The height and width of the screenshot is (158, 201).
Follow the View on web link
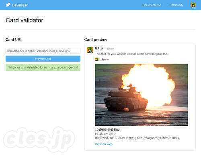(x=104, y=144)
